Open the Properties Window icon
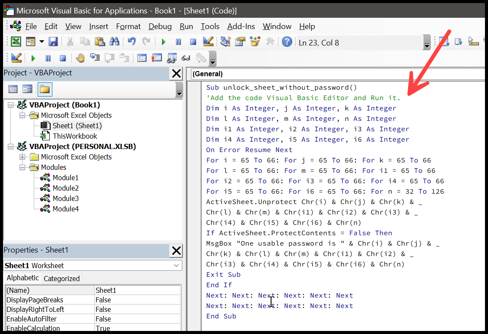 pyautogui.click(x=240, y=42)
